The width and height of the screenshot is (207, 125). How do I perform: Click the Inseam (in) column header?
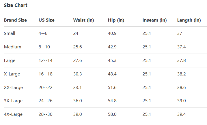(x=154, y=20)
